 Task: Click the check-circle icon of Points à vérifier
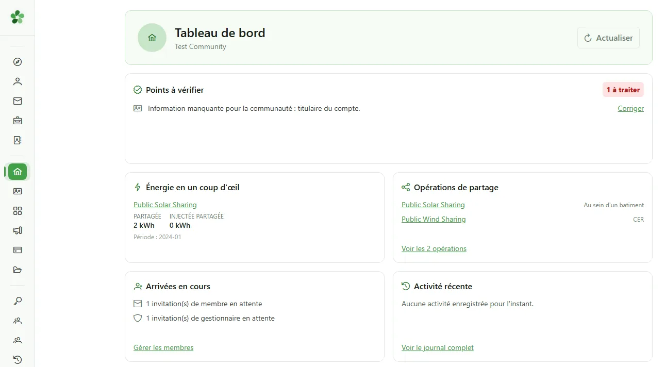click(x=138, y=90)
